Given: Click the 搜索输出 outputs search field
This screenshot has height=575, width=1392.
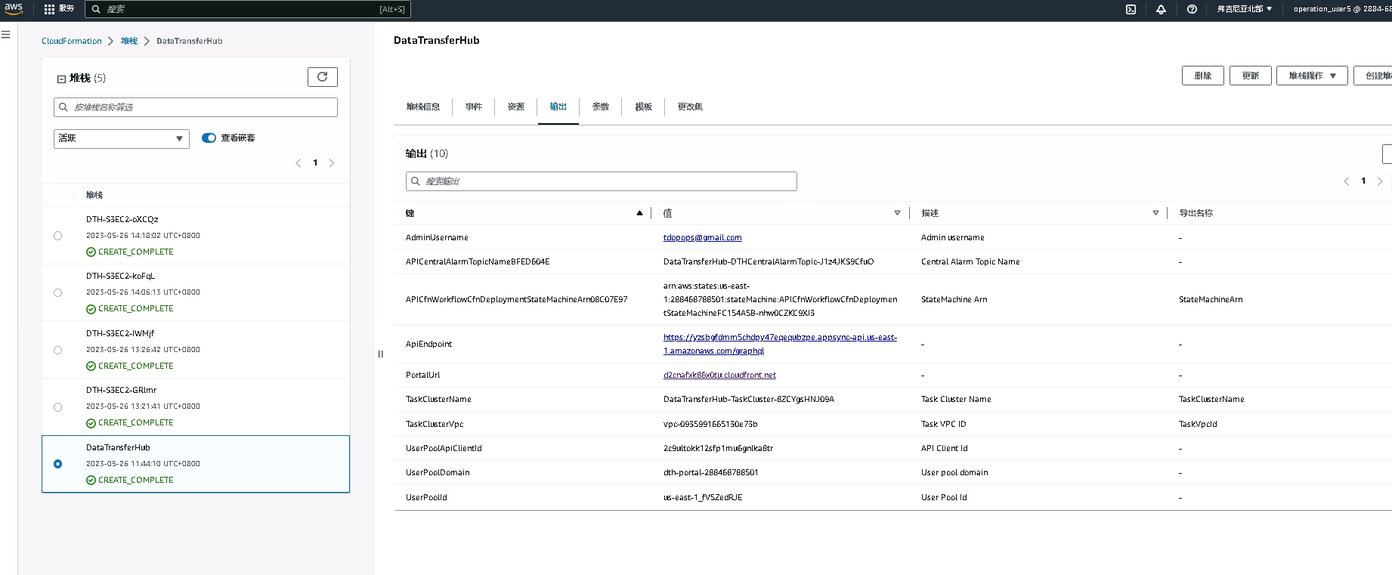Looking at the screenshot, I should pos(601,181).
